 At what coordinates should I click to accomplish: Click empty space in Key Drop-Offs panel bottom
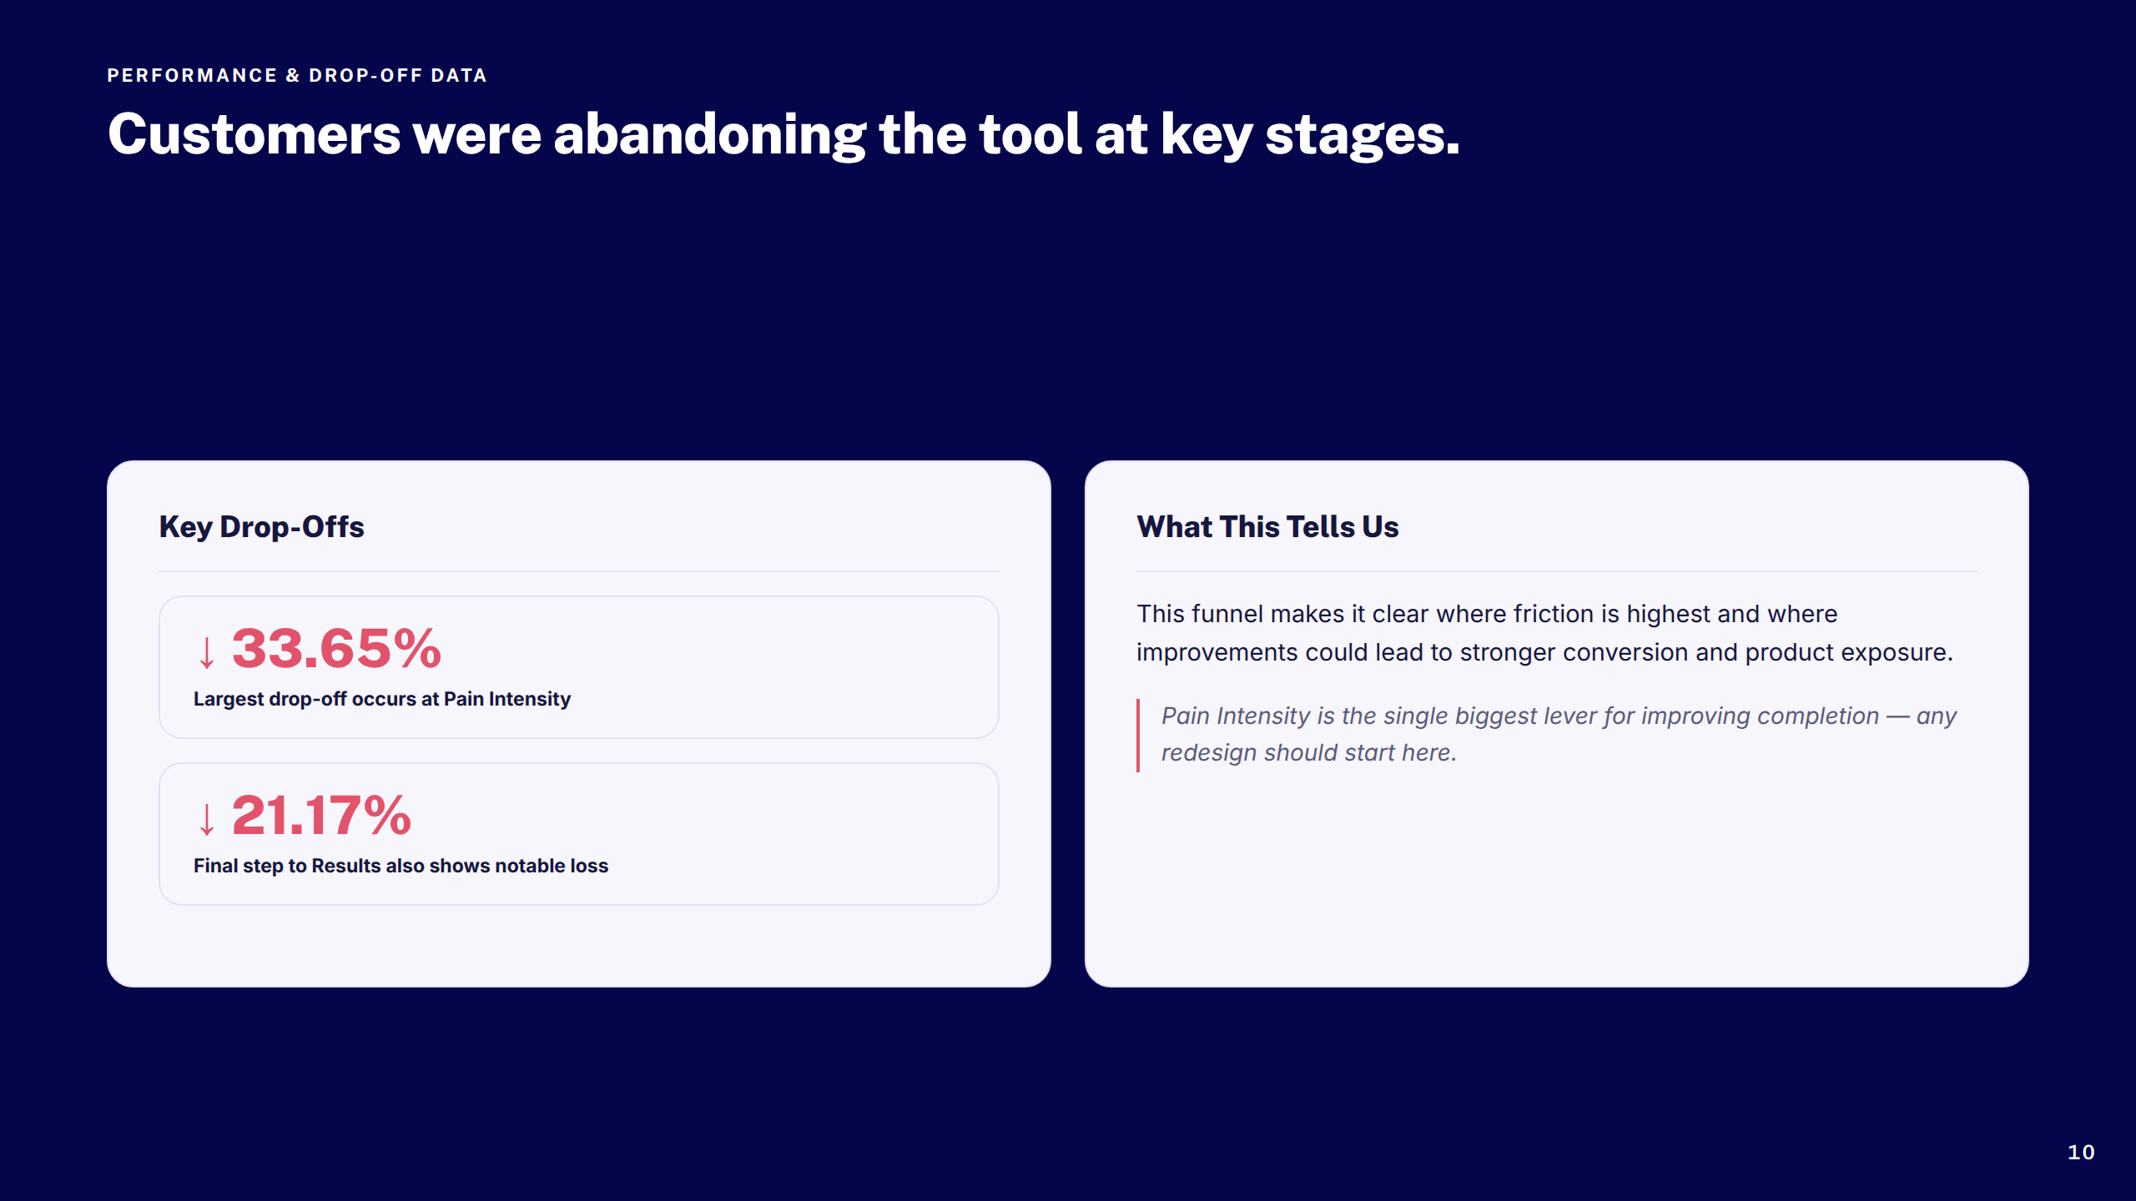579,947
